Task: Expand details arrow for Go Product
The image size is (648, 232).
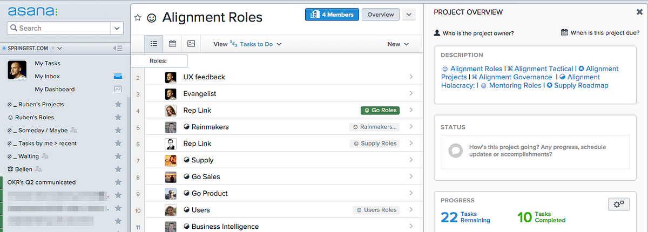Action: [x=411, y=194]
